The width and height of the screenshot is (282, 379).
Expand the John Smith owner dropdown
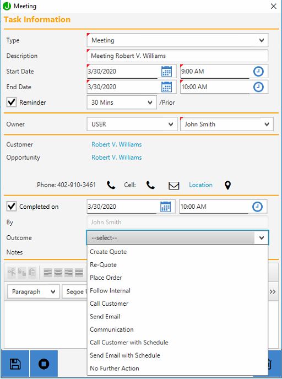(227, 124)
